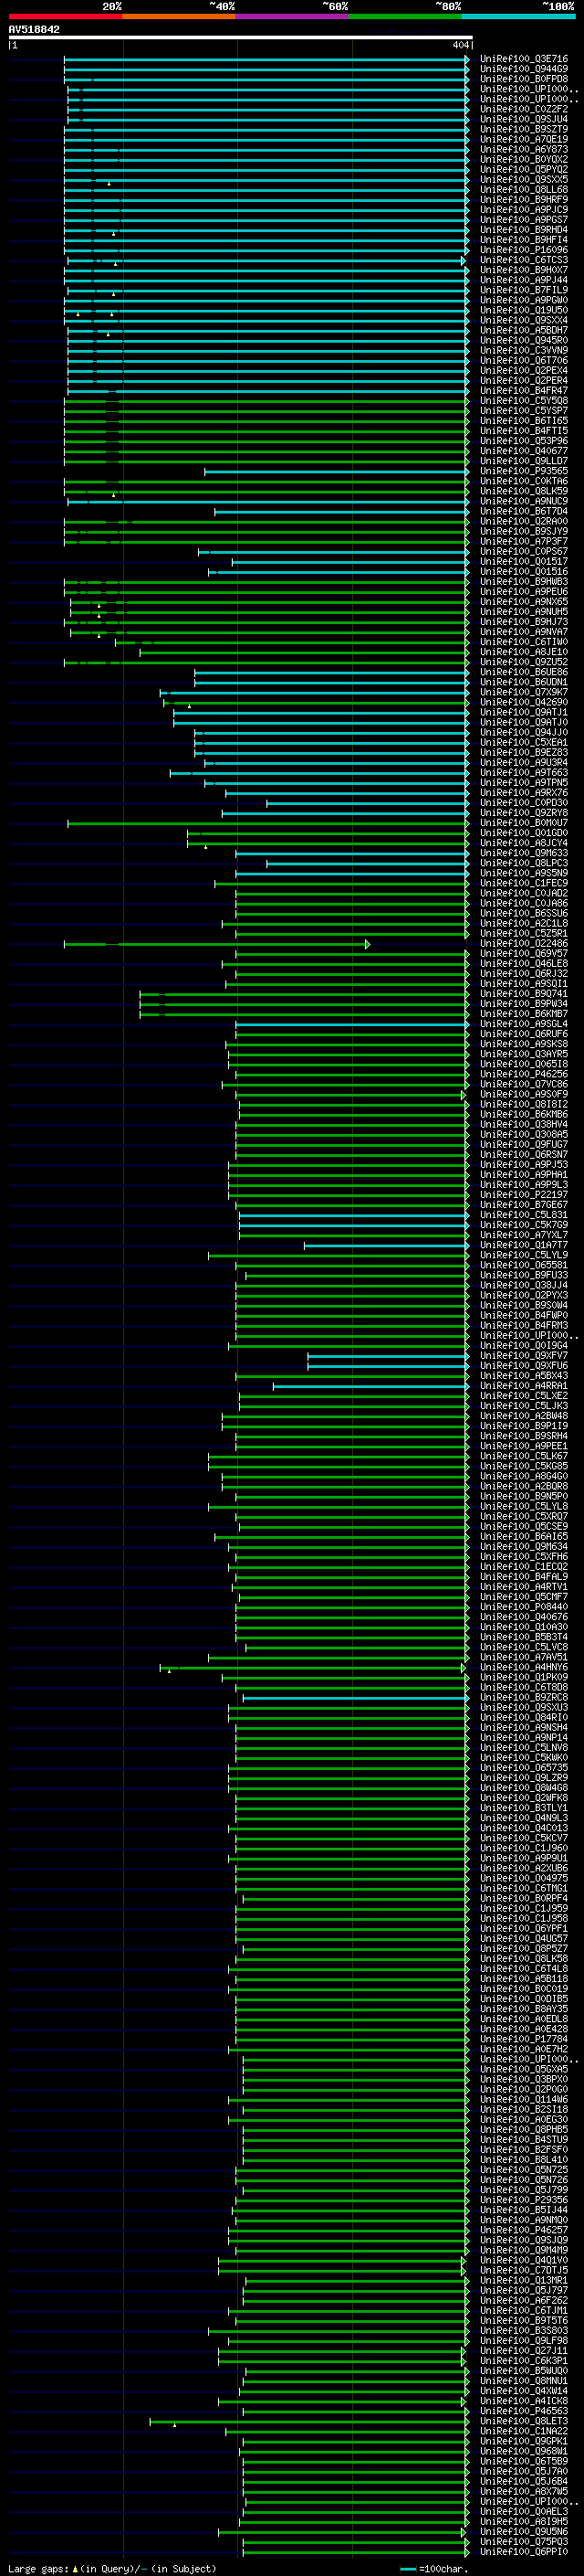Open hit UniRef100_Q9SJU4
Viewport: 584px width, 2576px height.
pyautogui.click(x=524, y=119)
